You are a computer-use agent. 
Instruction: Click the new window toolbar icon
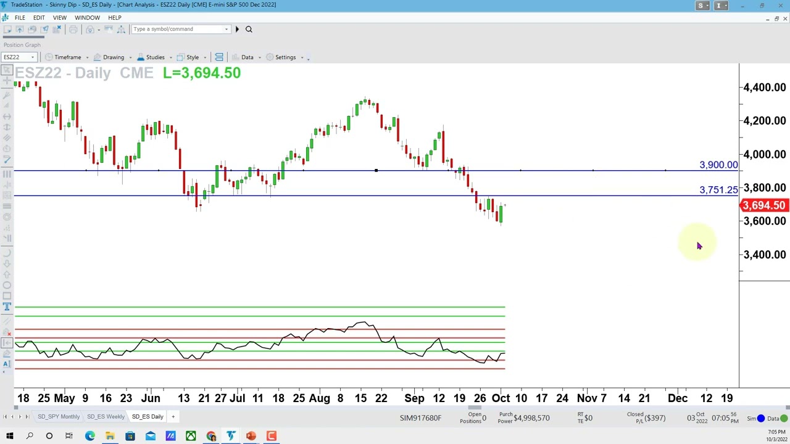7,29
